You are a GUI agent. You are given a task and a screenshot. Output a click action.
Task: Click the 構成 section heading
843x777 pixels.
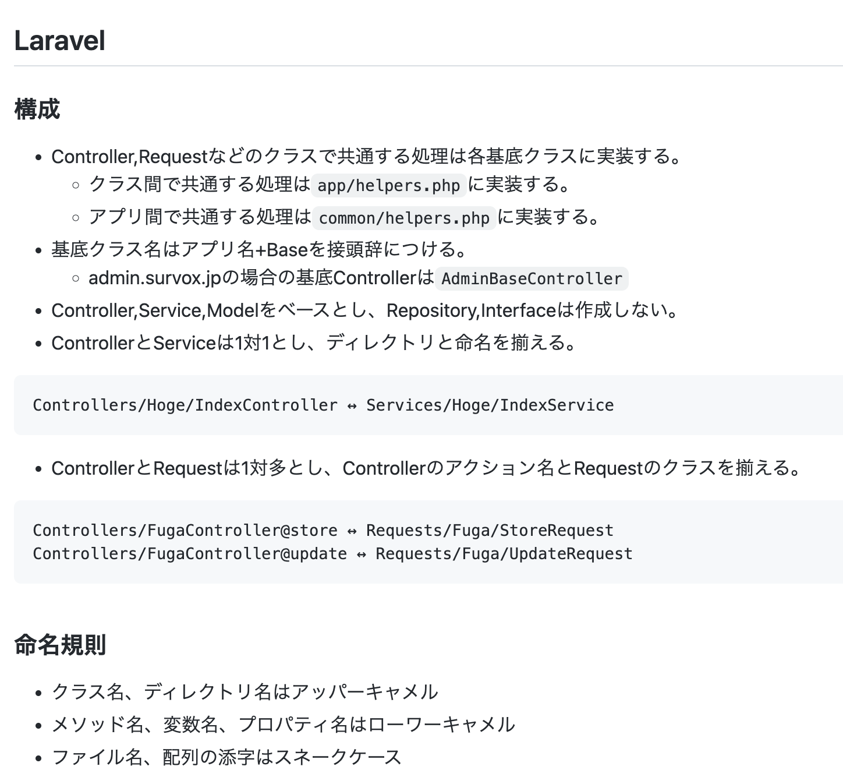pyautogui.click(x=37, y=109)
